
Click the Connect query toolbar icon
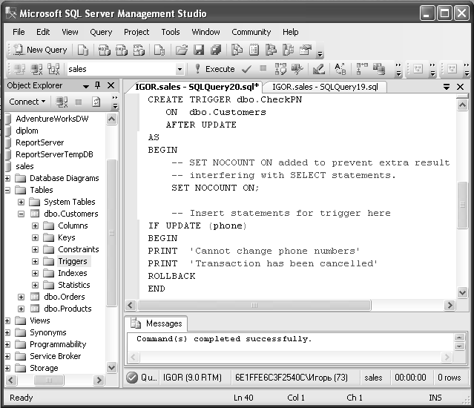point(19,69)
